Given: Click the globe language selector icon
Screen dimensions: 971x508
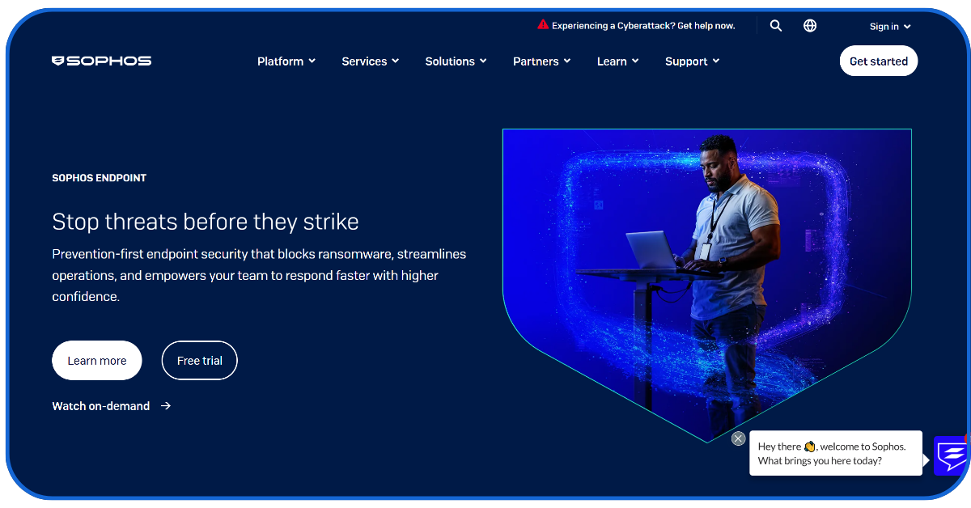Looking at the screenshot, I should point(810,26).
